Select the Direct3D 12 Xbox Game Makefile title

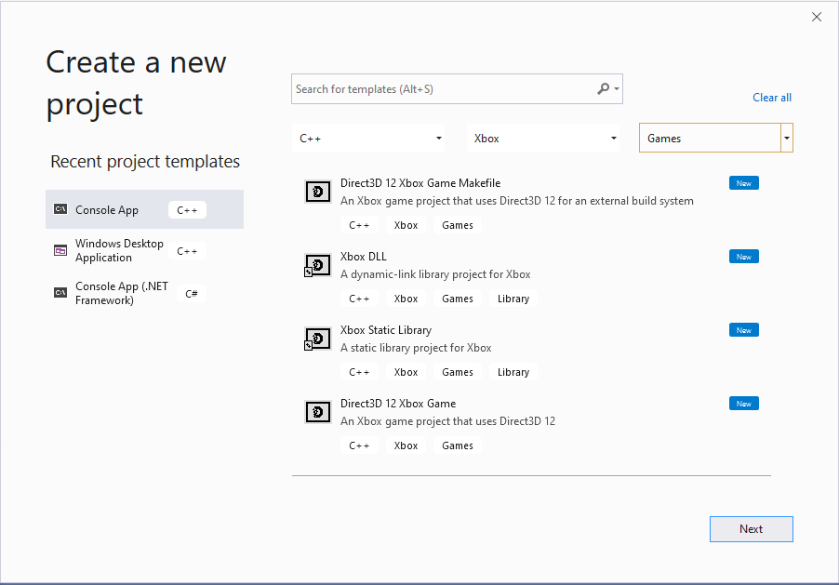click(420, 183)
